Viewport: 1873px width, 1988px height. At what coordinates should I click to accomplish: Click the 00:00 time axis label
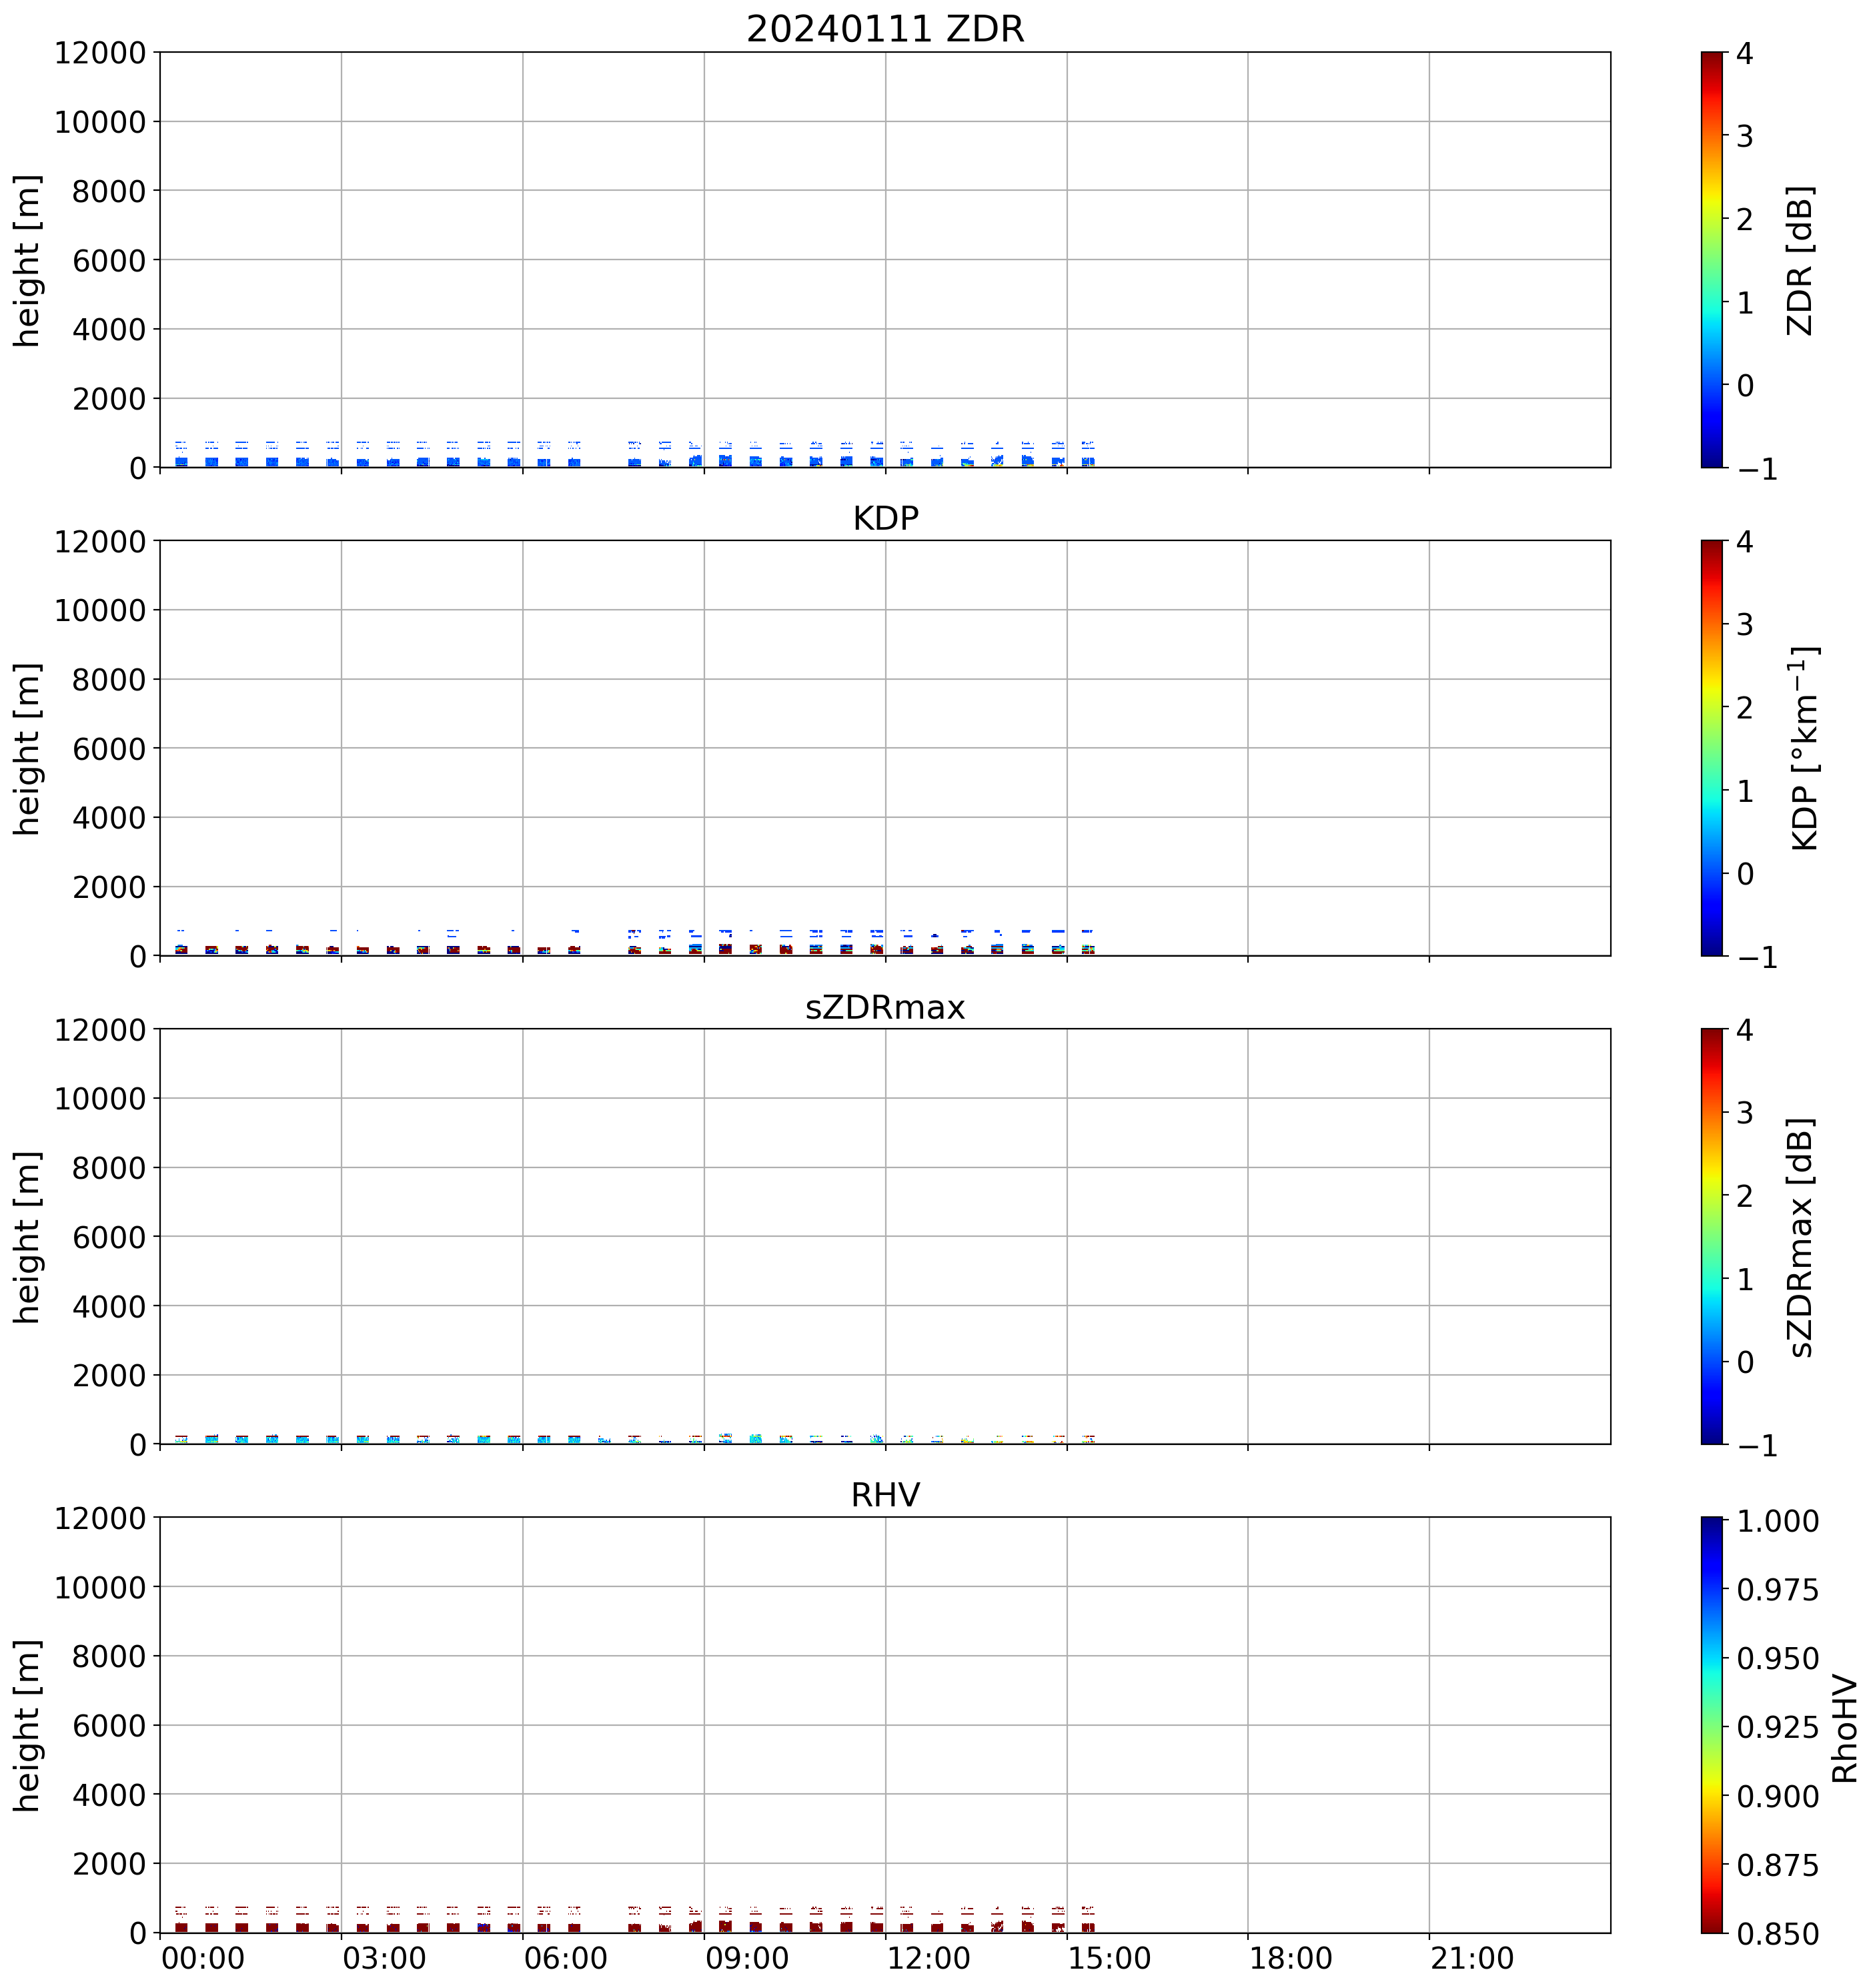click(x=203, y=1958)
